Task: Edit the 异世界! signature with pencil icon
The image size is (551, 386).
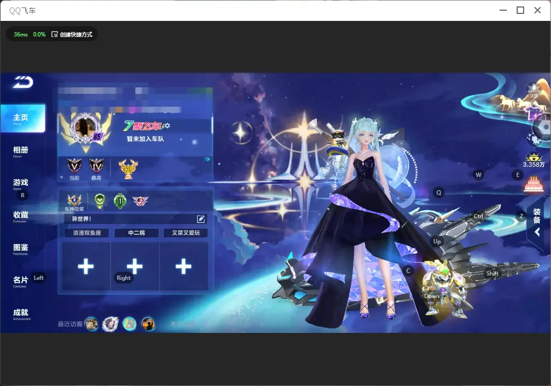Action: [201, 219]
